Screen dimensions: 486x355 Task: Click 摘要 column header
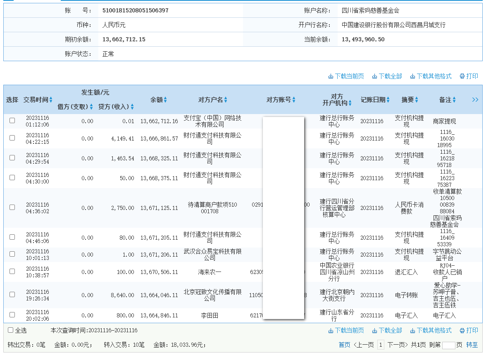point(407,100)
